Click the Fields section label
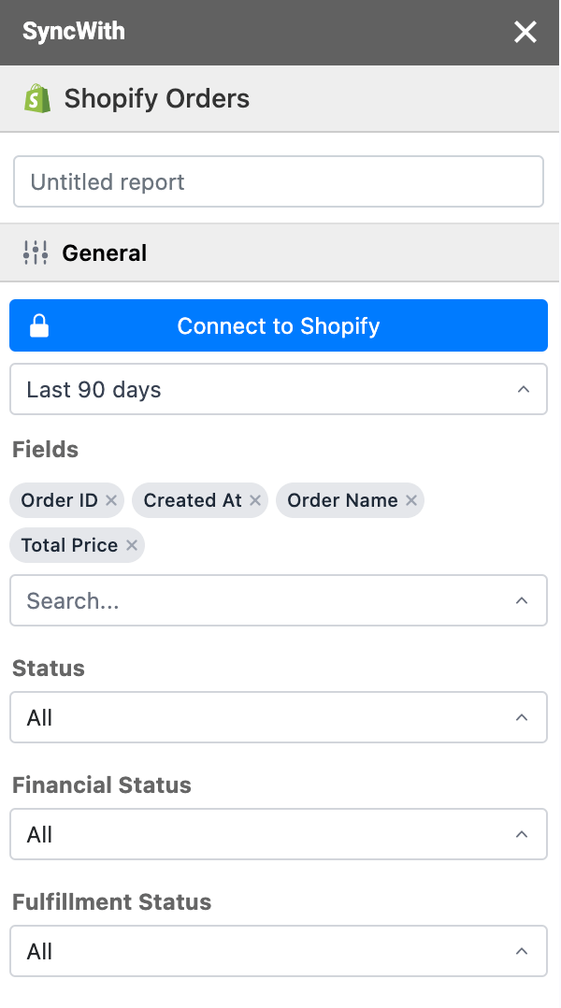 click(45, 449)
